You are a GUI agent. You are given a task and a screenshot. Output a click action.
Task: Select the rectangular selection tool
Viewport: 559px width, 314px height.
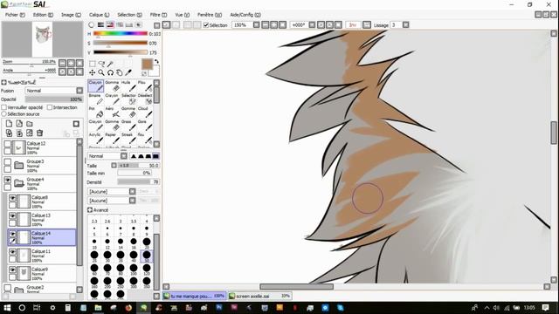coord(93,64)
